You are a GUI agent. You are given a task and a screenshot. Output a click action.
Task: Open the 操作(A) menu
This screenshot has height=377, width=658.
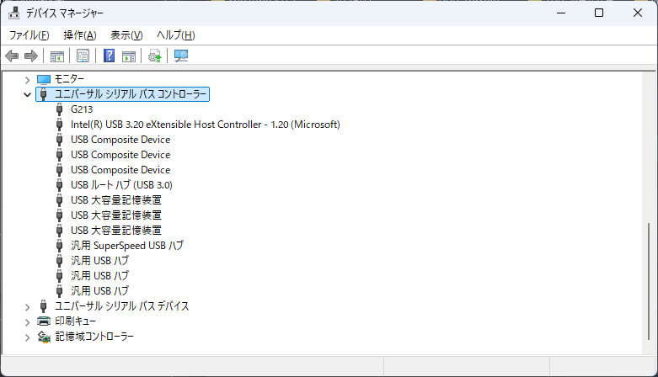coord(79,35)
